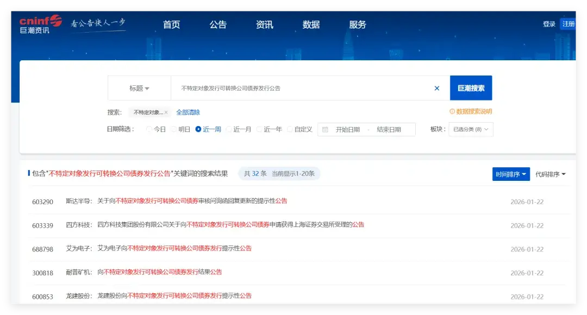Screen dimensions: 587x315
Task: Click the 全部清除 link
Action: pos(188,112)
